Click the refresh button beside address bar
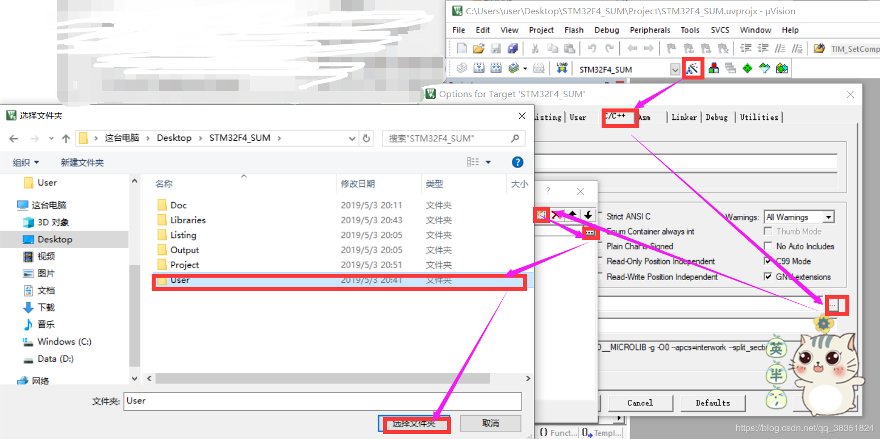This screenshot has height=439, width=880. (366, 138)
